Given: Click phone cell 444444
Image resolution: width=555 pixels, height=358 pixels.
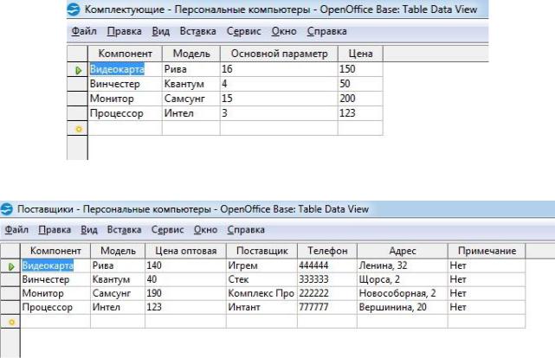Looking at the screenshot, I should pyautogui.click(x=327, y=265).
